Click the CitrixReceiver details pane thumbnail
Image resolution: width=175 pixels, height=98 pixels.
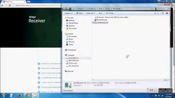(x=68, y=85)
